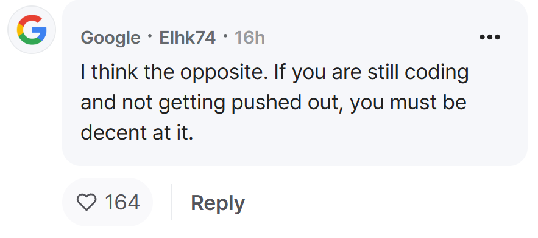Open the three-dot more options menu
Image resolution: width=538 pixels, height=238 pixels.
coord(490,37)
